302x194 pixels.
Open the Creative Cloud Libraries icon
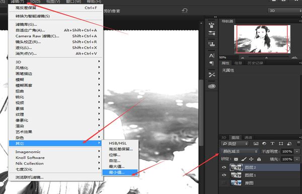(x=211, y=86)
